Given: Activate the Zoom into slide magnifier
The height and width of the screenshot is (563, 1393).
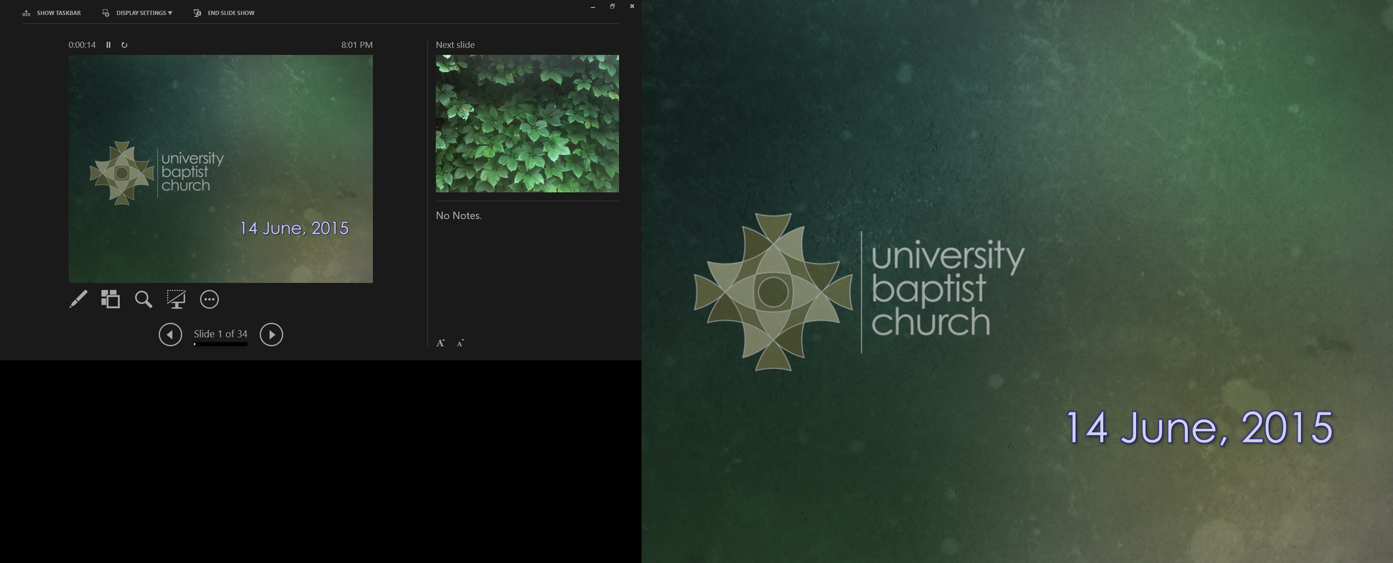Looking at the screenshot, I should (143, 300).
